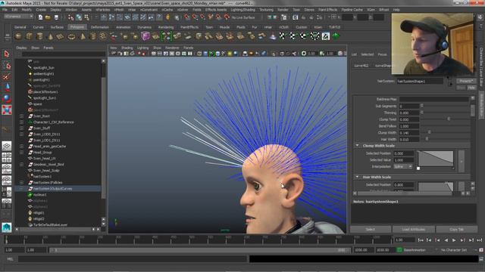
Task: Switch to the Dynamics shelf tab
Action: (x=145, y=27)
